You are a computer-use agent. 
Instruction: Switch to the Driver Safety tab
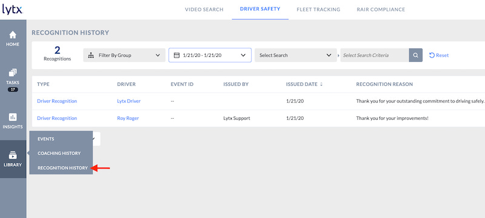click(x=260, y=9)
